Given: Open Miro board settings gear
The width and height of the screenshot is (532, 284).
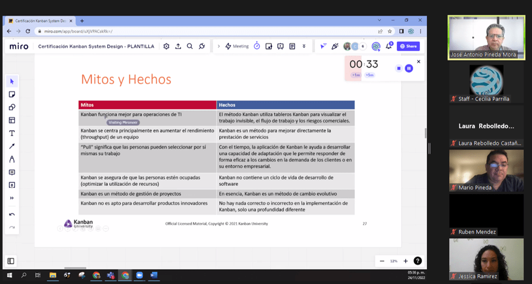Looking at the screenshot, I should [x=166, y=46].
